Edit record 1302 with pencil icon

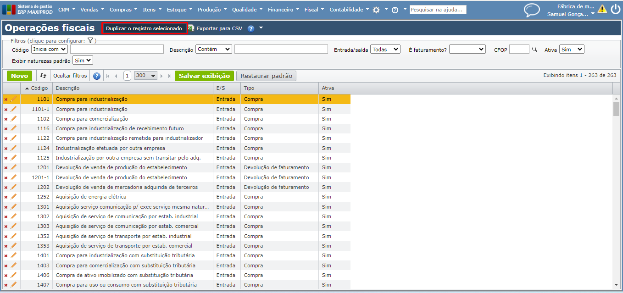pos(14,216)
